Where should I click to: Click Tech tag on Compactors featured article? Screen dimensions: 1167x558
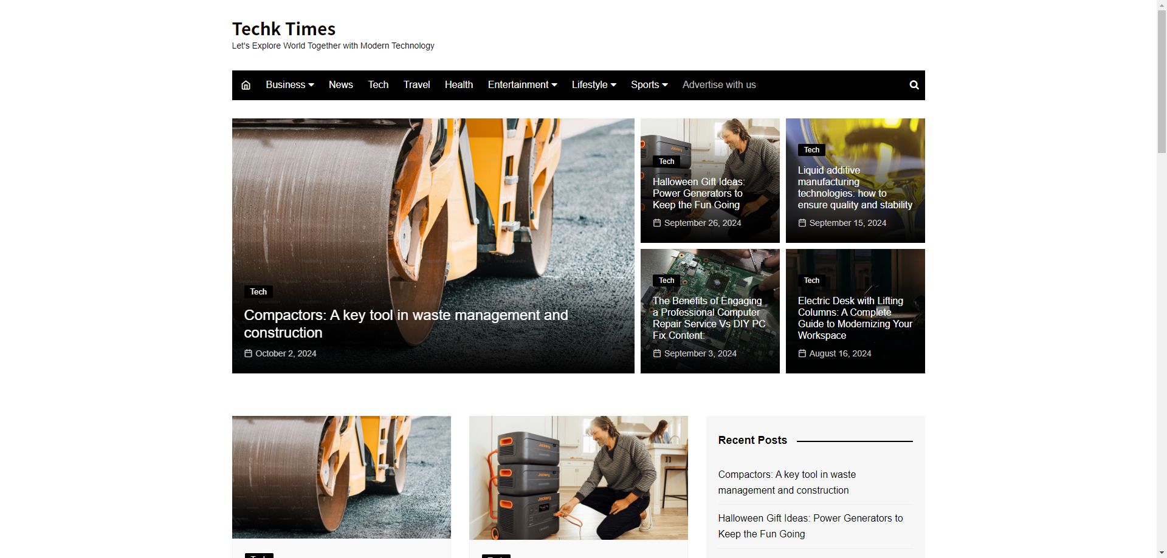coord(258,291)
